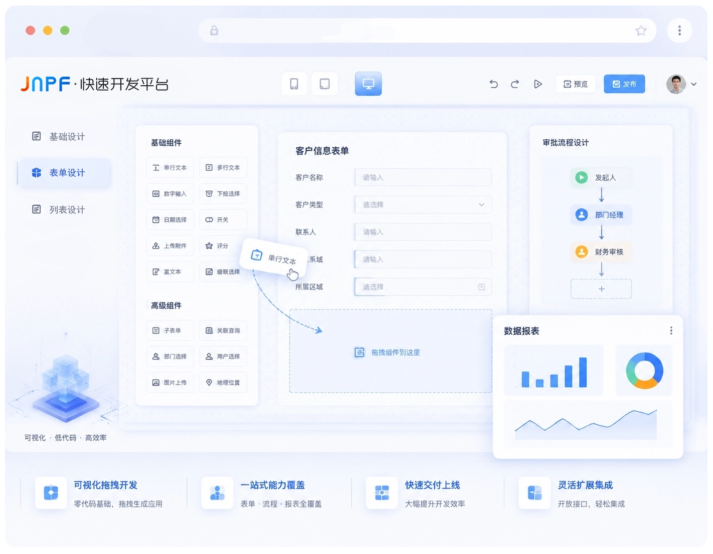Pick the 用户选择 advanced component
The width and height of the screenshot is (713, 554).
pyautogui.click(x=223, y=357)
